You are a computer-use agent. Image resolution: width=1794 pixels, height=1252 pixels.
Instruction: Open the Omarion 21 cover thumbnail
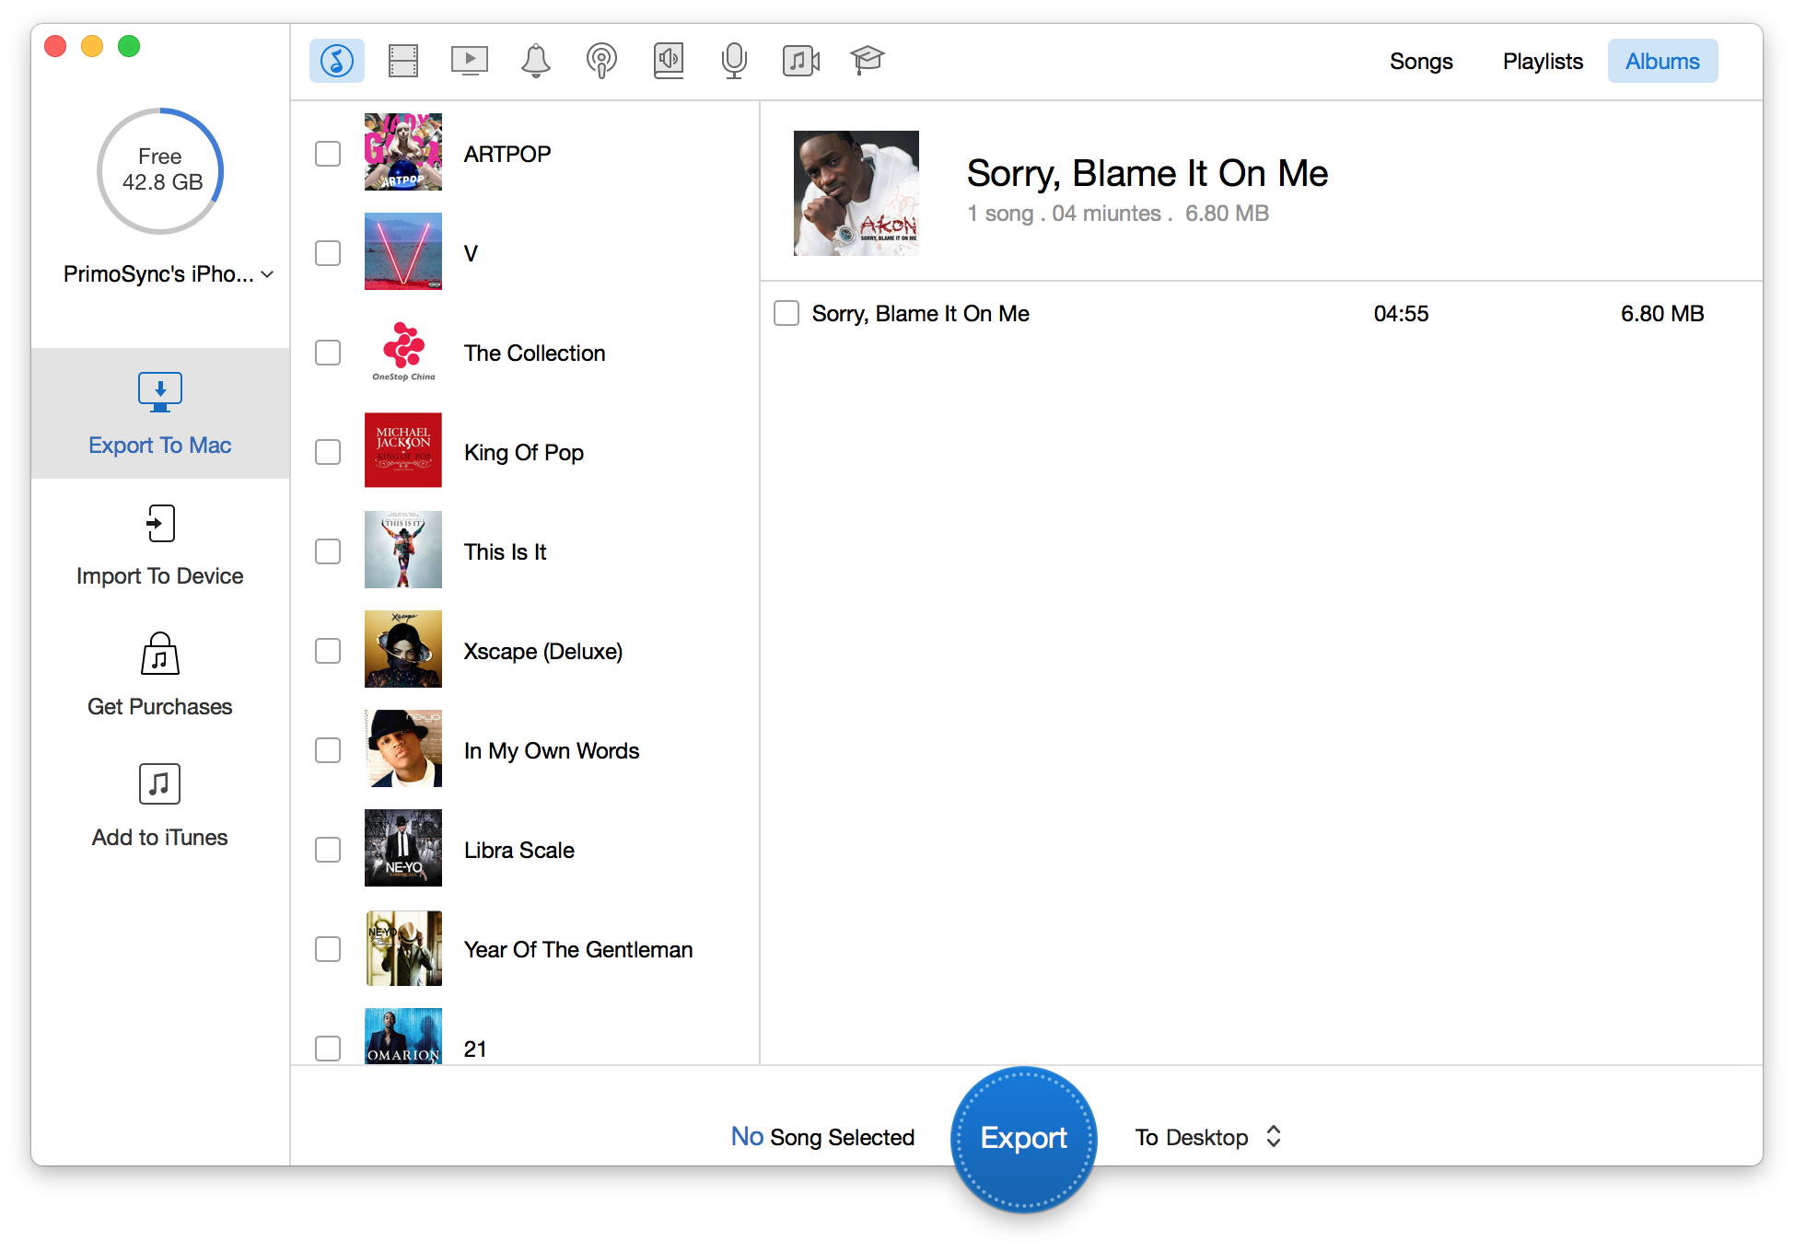[x=403, y=1037]
